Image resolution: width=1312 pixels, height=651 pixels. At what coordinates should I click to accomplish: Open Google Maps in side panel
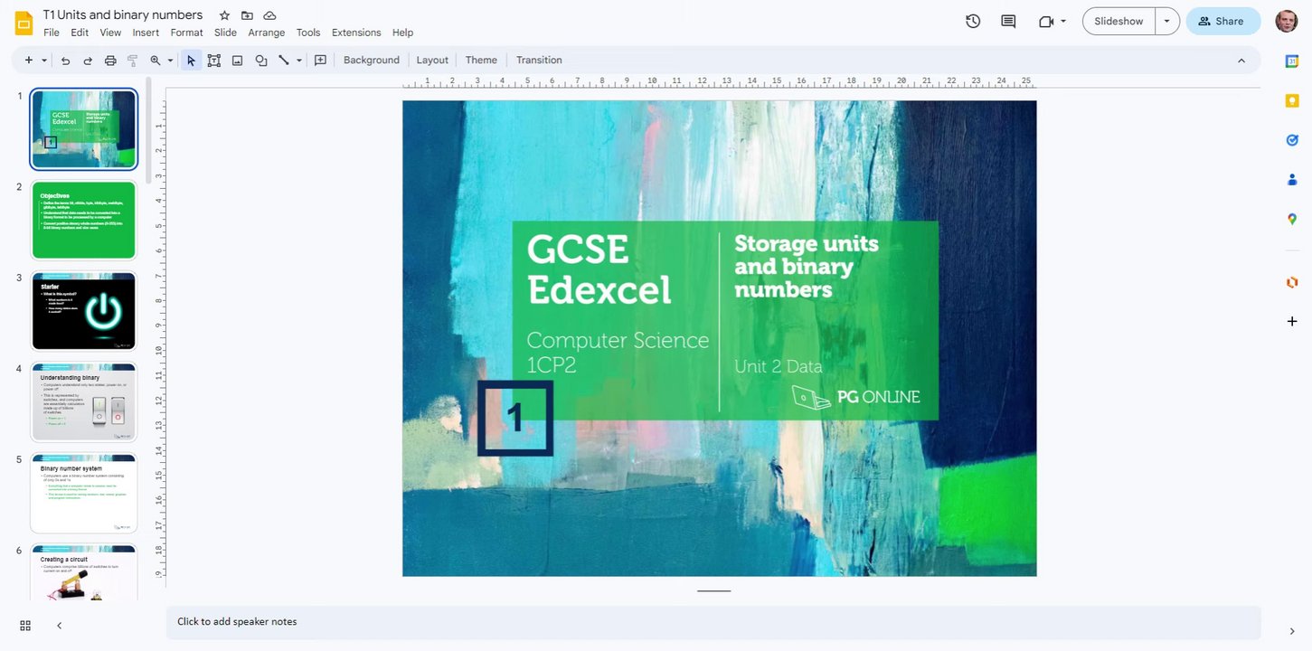click(1292, 219)
